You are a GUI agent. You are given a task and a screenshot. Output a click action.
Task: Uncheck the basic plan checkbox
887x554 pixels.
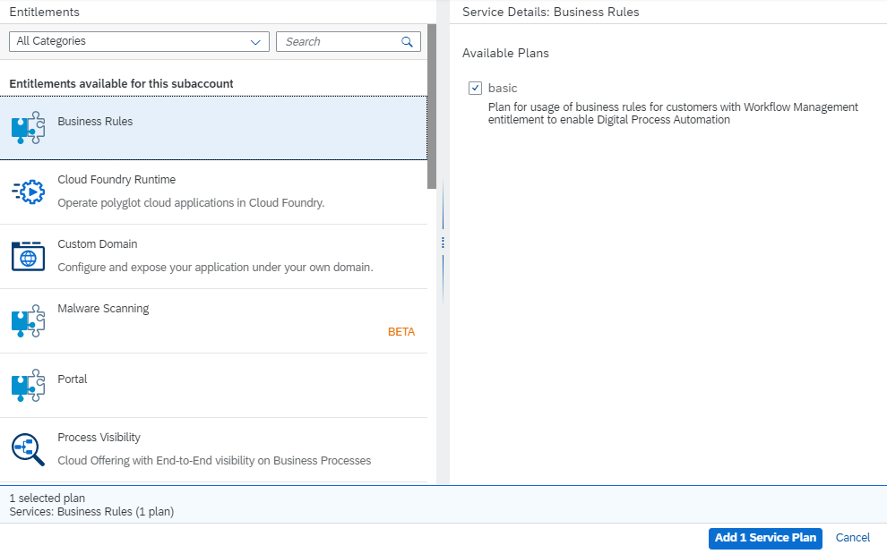(x=475, y=89)
